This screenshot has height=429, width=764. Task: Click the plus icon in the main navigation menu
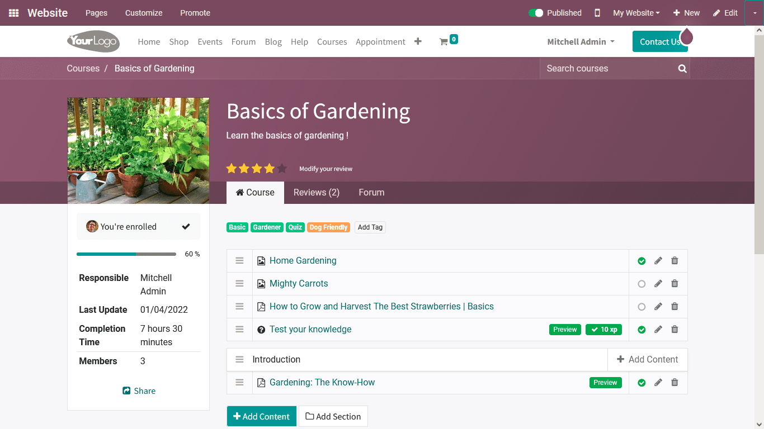pyautogui.click(x=418, y=41)
